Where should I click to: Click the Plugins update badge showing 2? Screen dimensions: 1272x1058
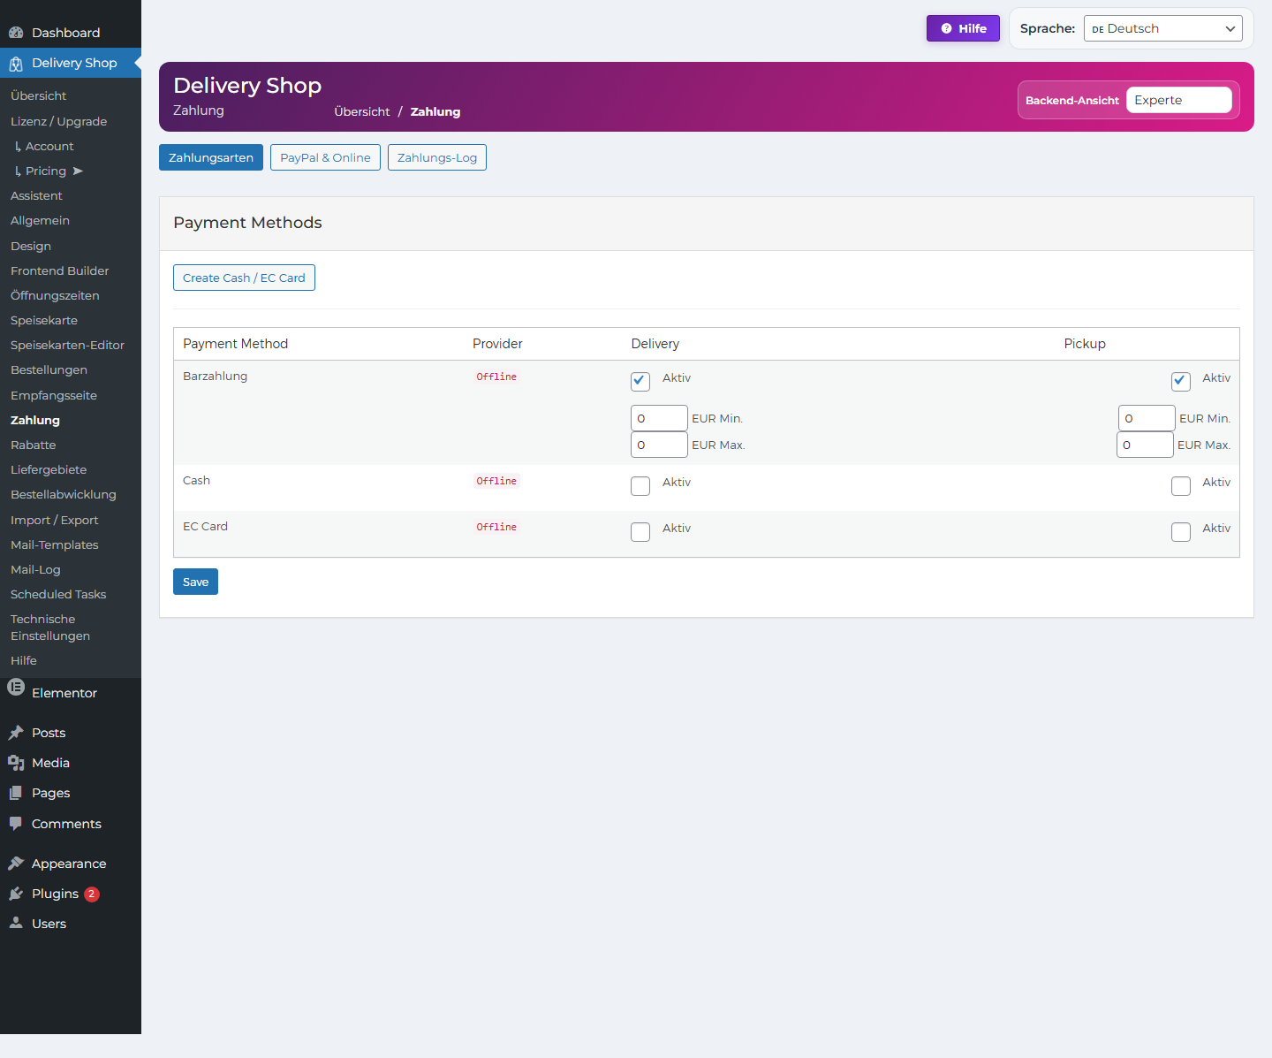[92, 894]
